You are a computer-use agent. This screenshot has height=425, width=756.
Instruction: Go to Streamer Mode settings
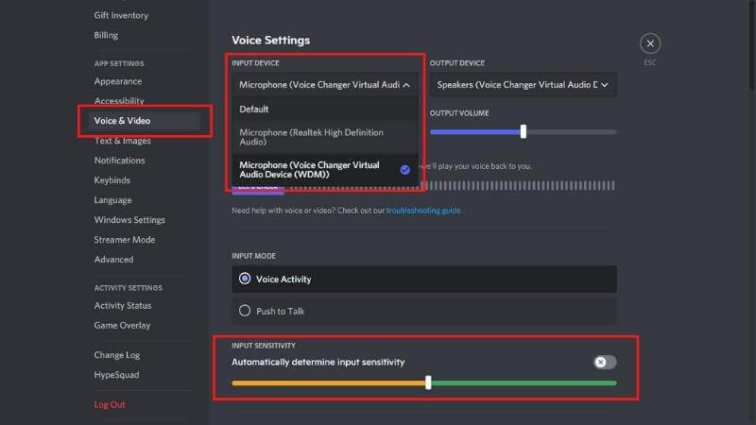(125, 240)
